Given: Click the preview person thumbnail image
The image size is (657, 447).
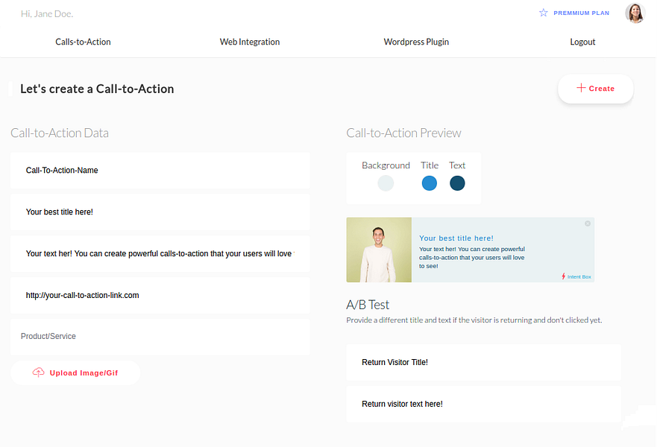Looking at the screenshot, I should point(379,250).
